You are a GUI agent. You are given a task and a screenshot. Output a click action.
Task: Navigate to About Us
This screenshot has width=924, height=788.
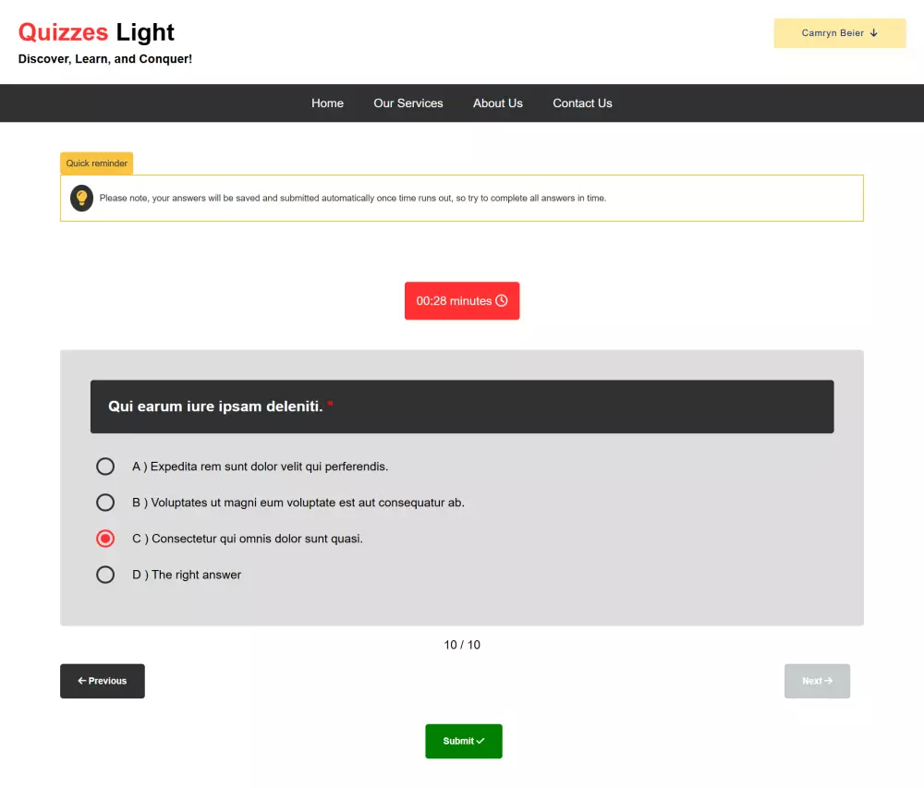498,103
